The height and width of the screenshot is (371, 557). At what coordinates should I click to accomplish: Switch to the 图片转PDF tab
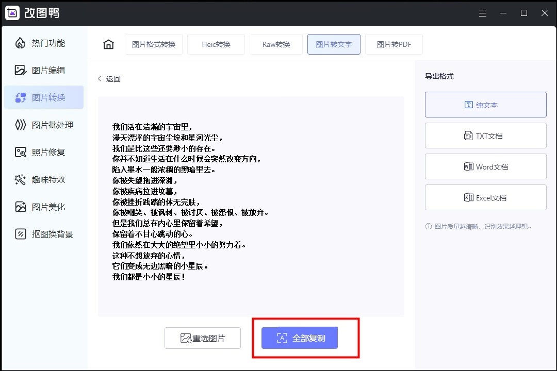[x=394, y=44]
